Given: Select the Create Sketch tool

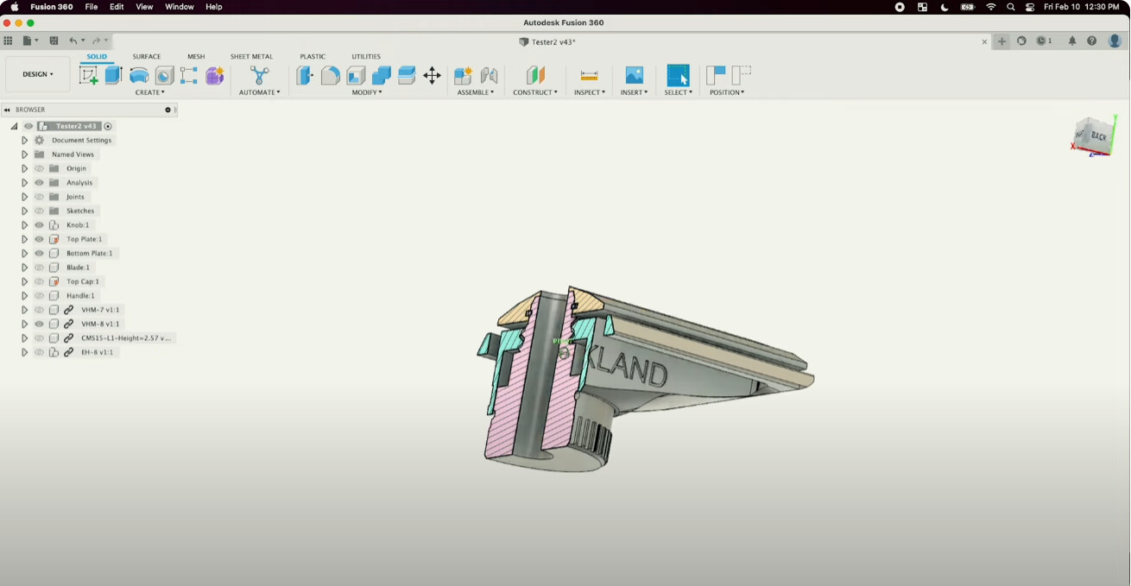Looking at the screenshot, I should click(x=88, y=76).
